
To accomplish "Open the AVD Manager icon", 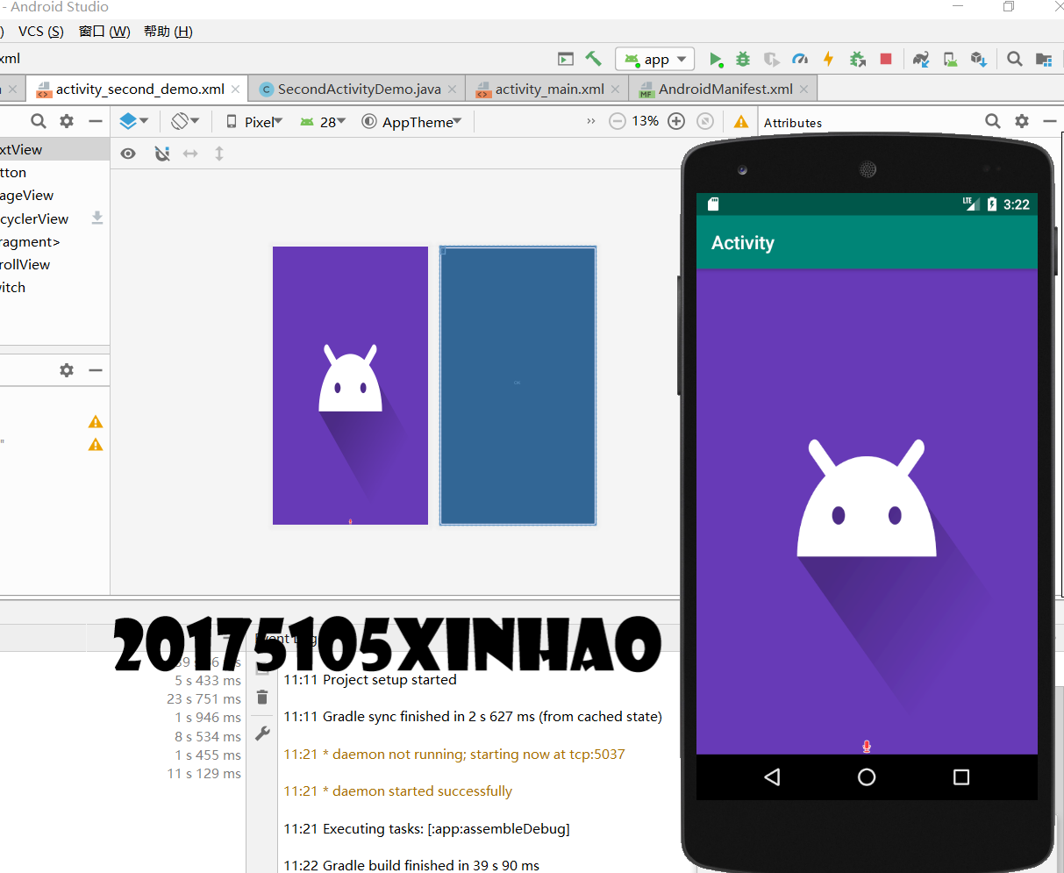I will [950, 59].
